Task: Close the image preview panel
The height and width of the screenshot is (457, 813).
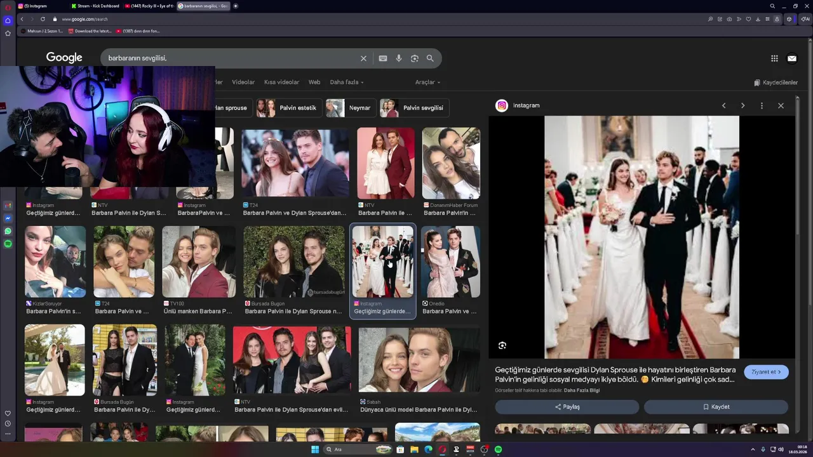Action: pos(781,105)
